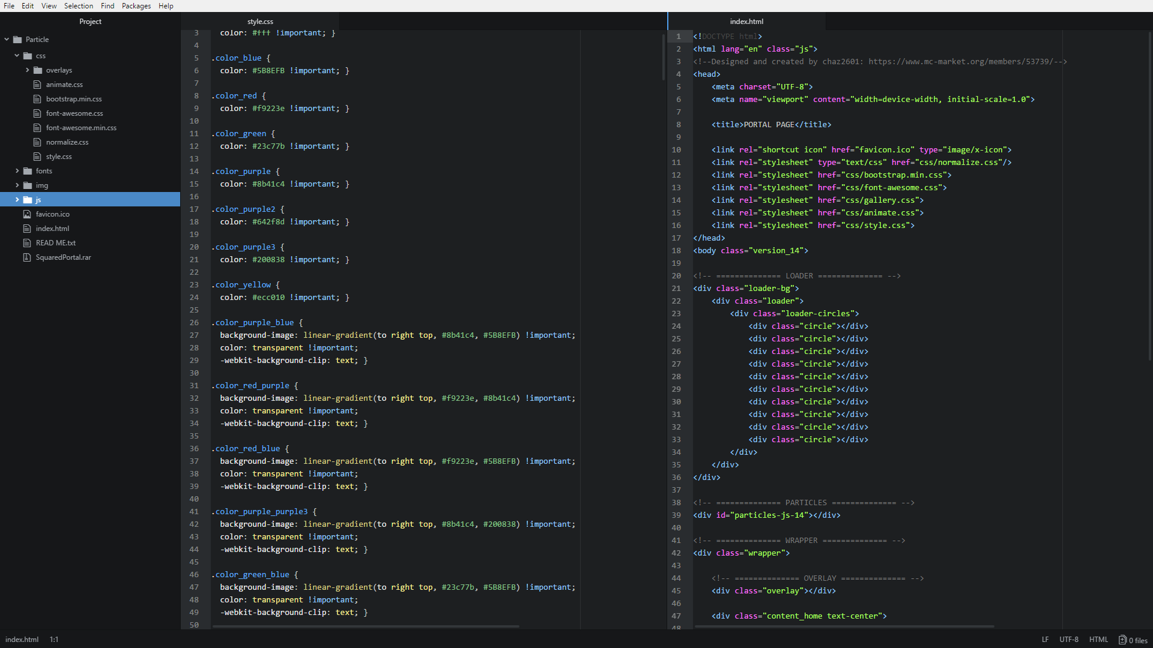The width and height of the screenshot is (1153, 648).
Task: Open bootstrap.min.css from the project tree
Action: tap(74, 99)
